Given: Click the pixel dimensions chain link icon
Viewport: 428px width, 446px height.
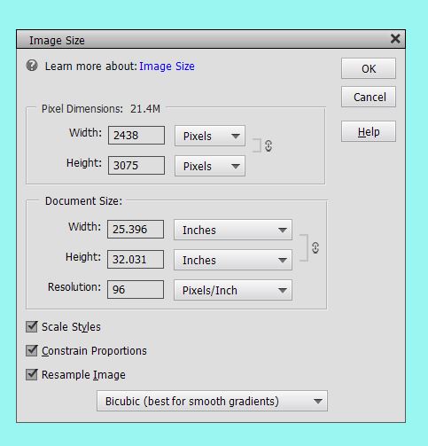Looking at the screenshot, I should (268, 145).
